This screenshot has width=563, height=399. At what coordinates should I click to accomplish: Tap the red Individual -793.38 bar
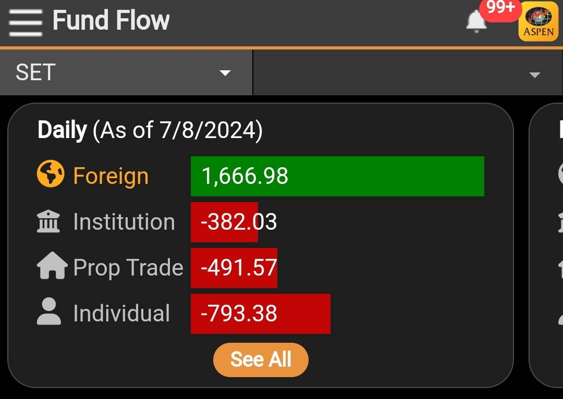coord(260,314)
